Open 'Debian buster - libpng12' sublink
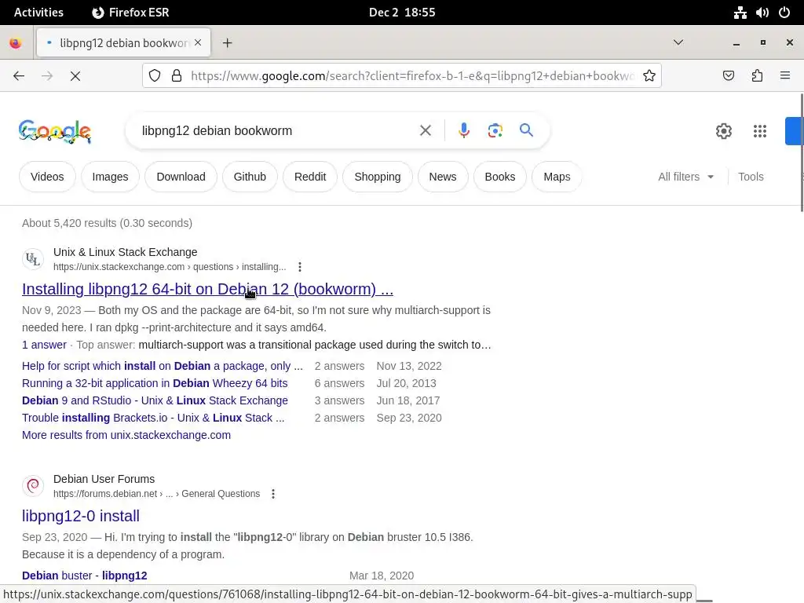 pyautogui.click(x=85, y=576)
